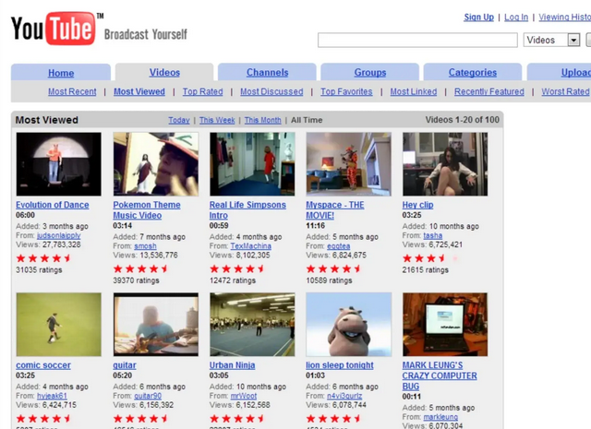Image resolution: width=591 pixels, height=429 pixels.
Task: Open the Videos search type dropdown
Action: click(551, 40)
